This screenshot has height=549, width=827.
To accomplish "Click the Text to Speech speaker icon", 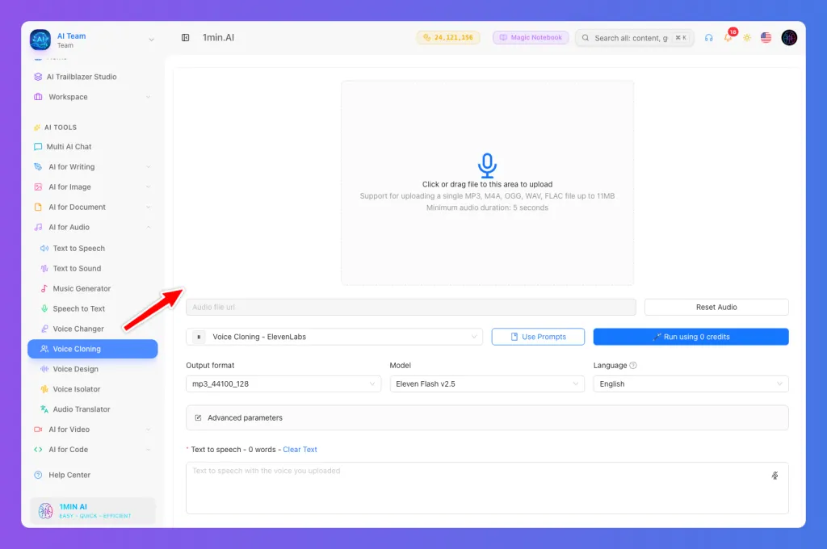I will point(44,248).
